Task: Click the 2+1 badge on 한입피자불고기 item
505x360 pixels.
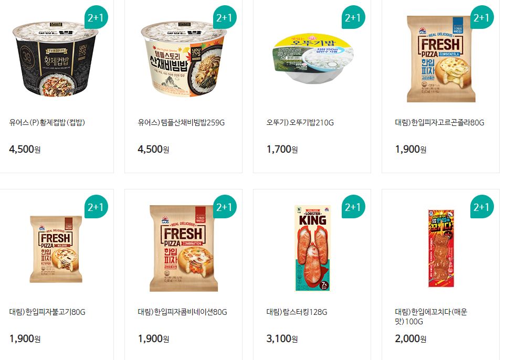Action: pos(96,206)
